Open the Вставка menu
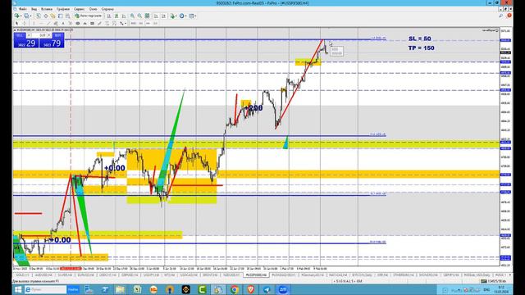 point(47,9)
